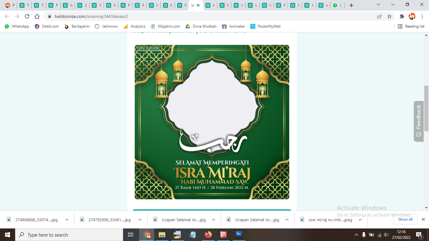Open Firefox from the taskbar
The height and width of the screenshot is (241, 429).
(208, 235)
